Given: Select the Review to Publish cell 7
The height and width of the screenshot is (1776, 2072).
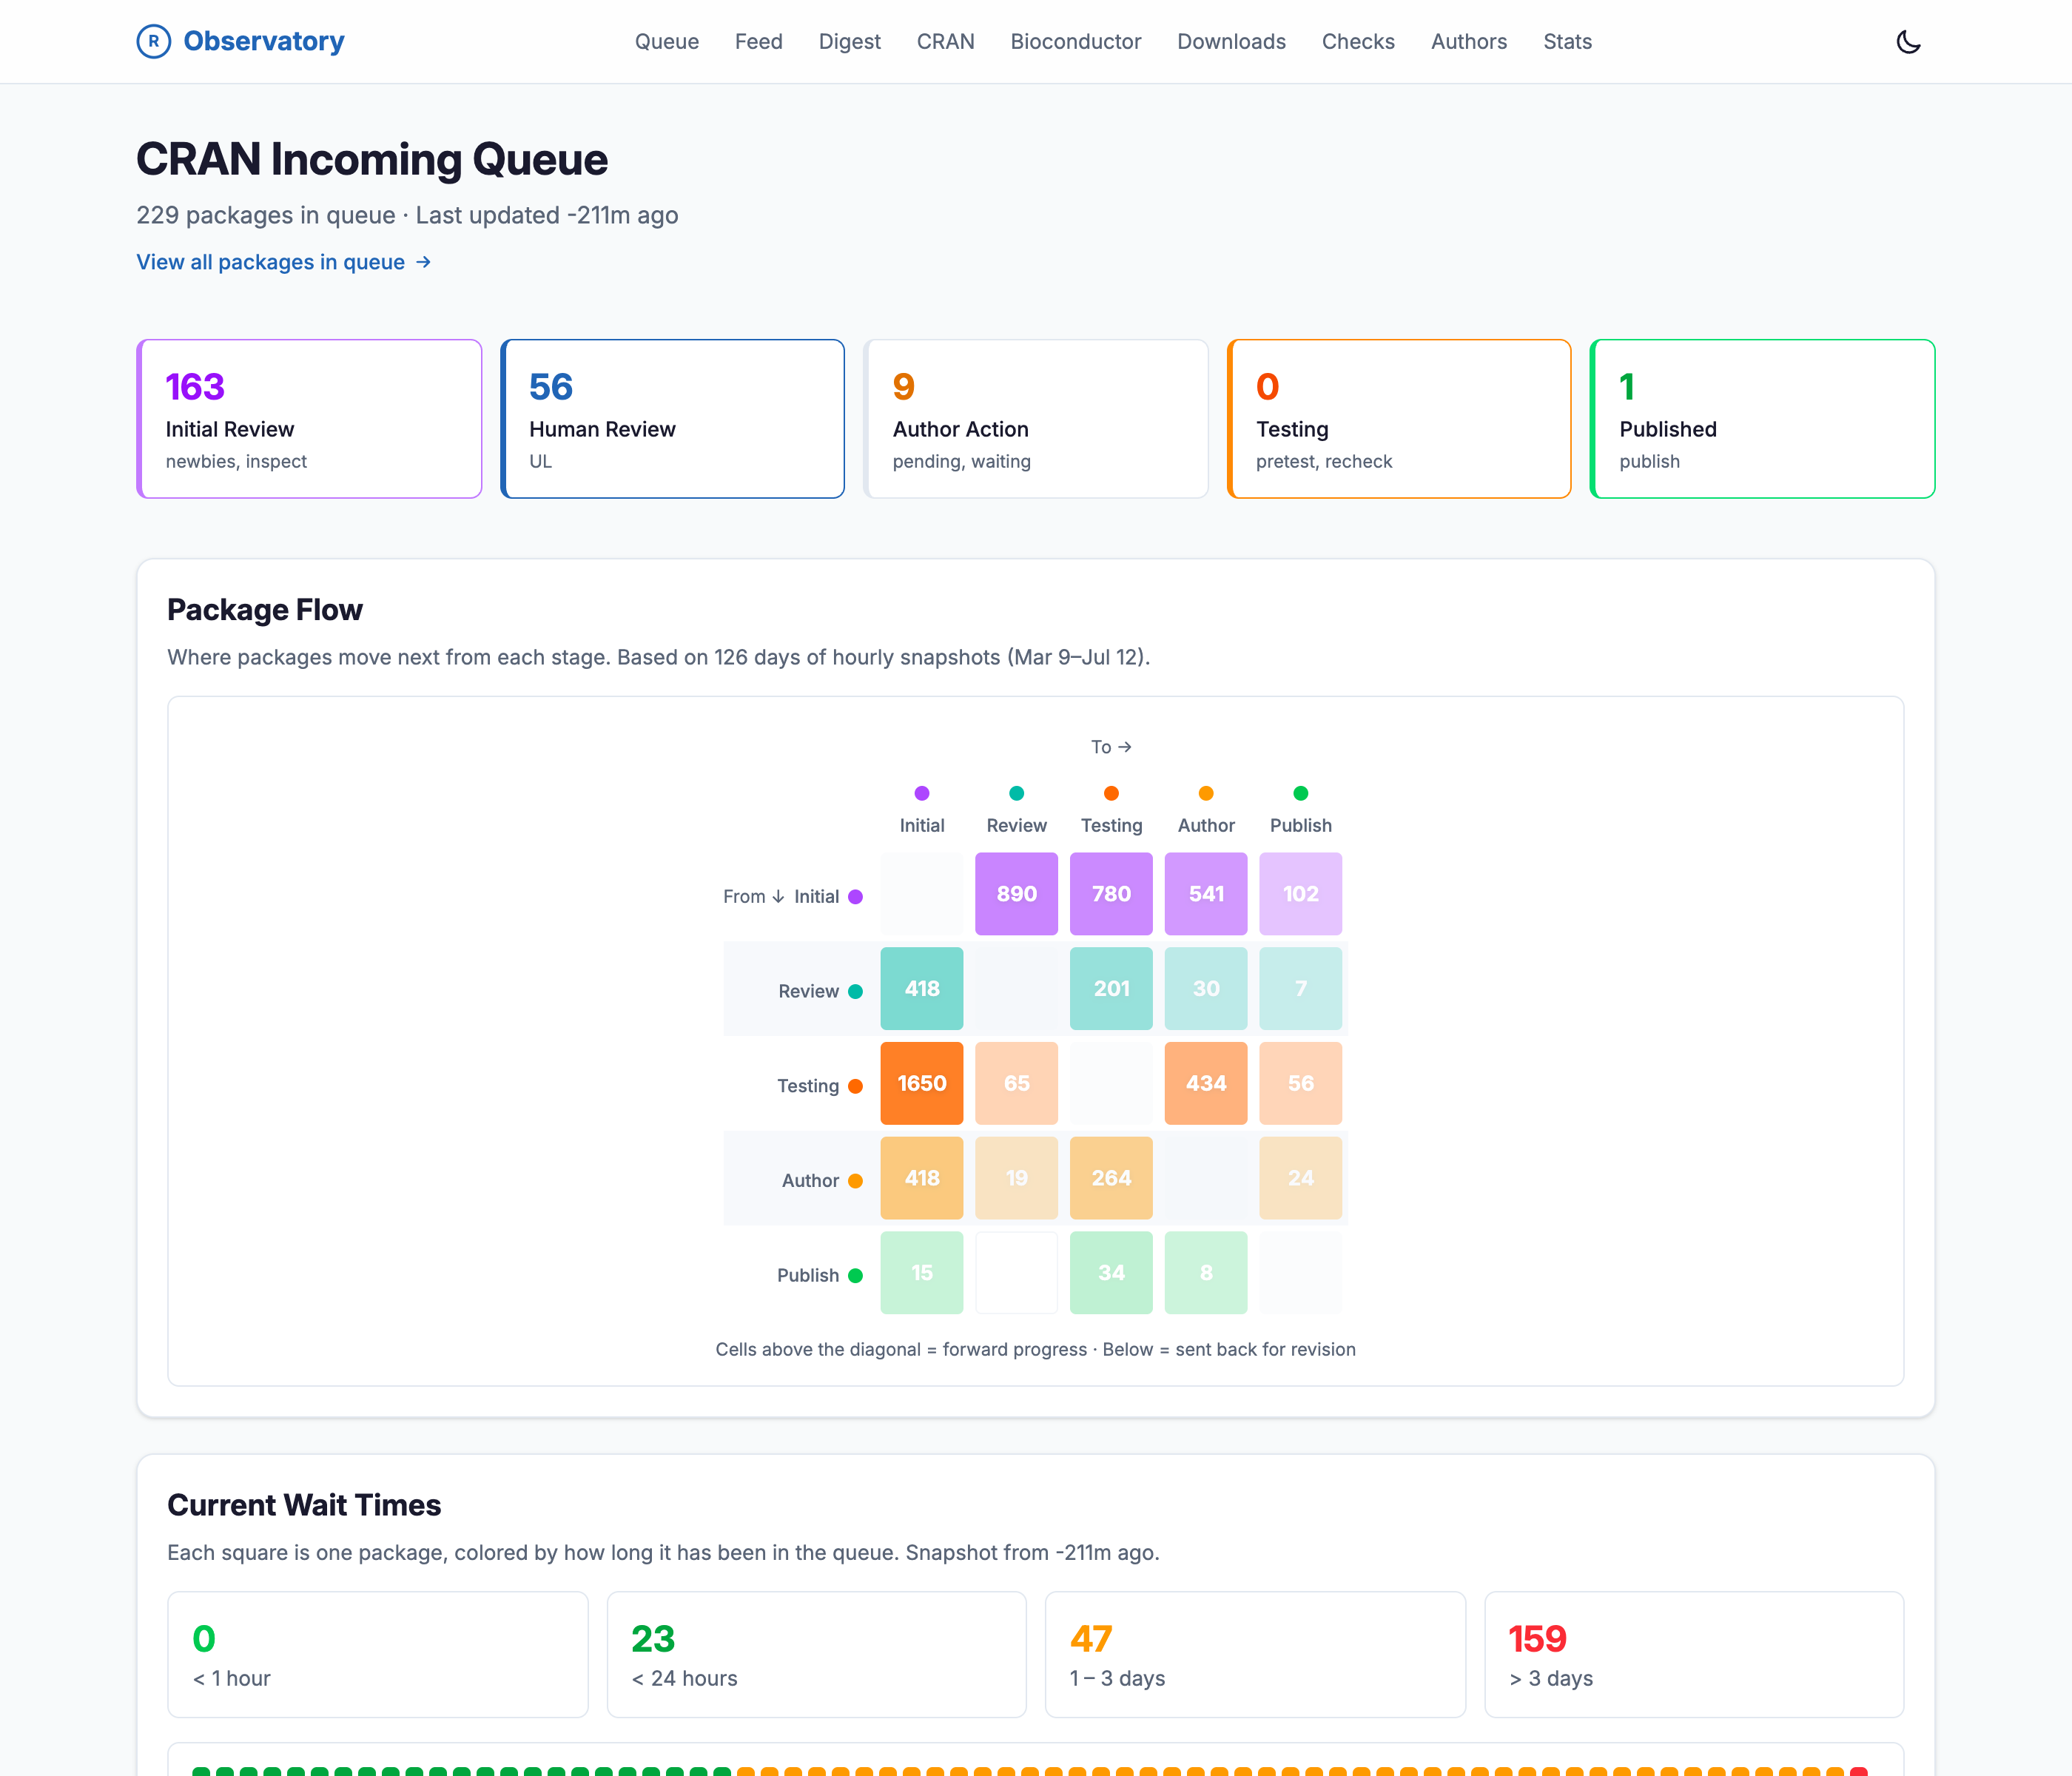Looking at the screenshot, I should 1301,988.
